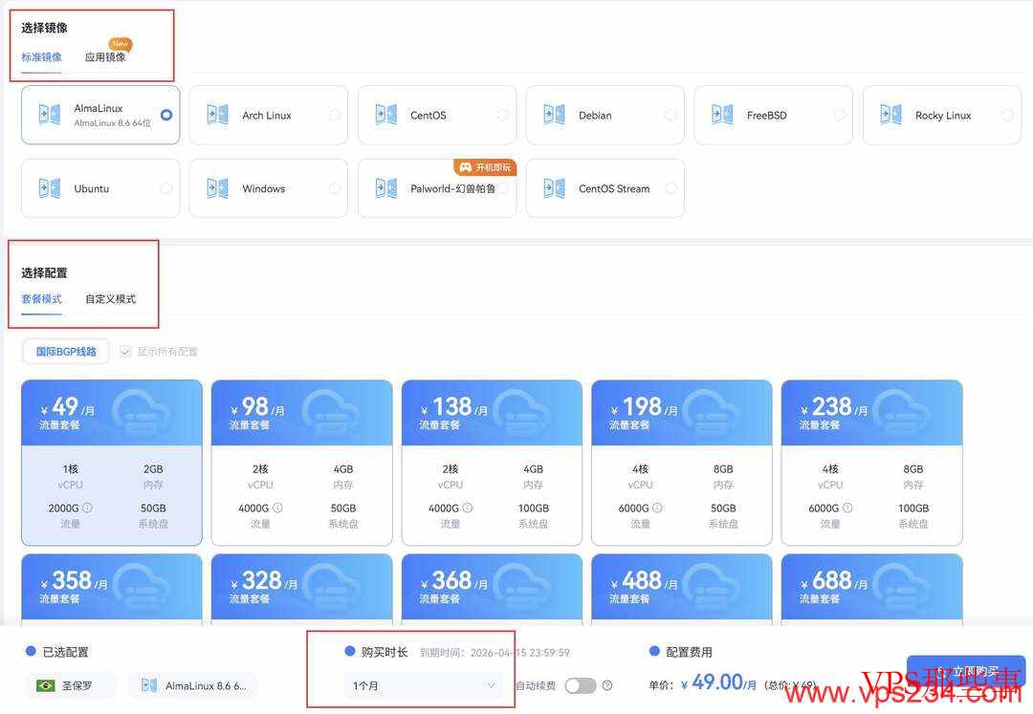Click the info icon beside 2000G traffic
Screen dimensions: 1033x714
coord(87,508)
